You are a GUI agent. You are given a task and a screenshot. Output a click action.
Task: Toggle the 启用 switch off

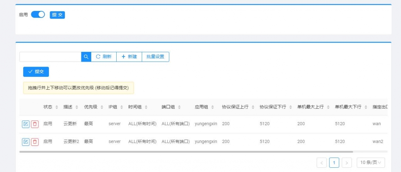[38, 14]
